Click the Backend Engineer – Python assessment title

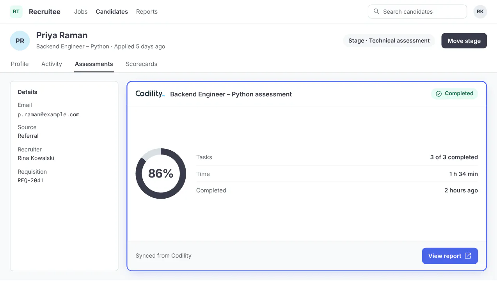click(x=231, y=94)
